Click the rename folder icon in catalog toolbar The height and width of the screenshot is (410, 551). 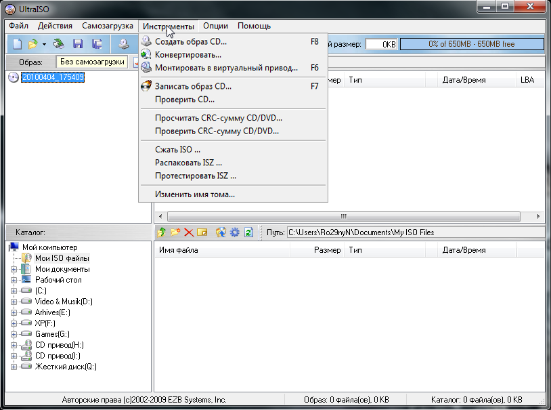click(202, 232)
